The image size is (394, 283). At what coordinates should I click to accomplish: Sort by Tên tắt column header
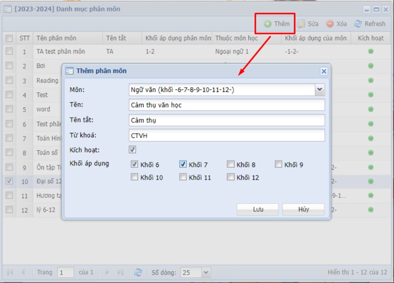(122, 38)
